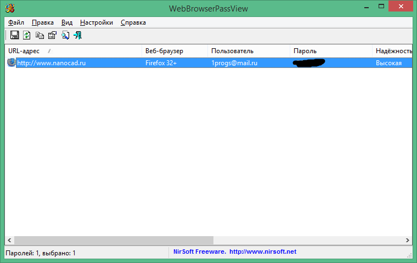Maximize the WebBrowserPassView window
This screenshot has height=263, width=417.
[381, 7]
